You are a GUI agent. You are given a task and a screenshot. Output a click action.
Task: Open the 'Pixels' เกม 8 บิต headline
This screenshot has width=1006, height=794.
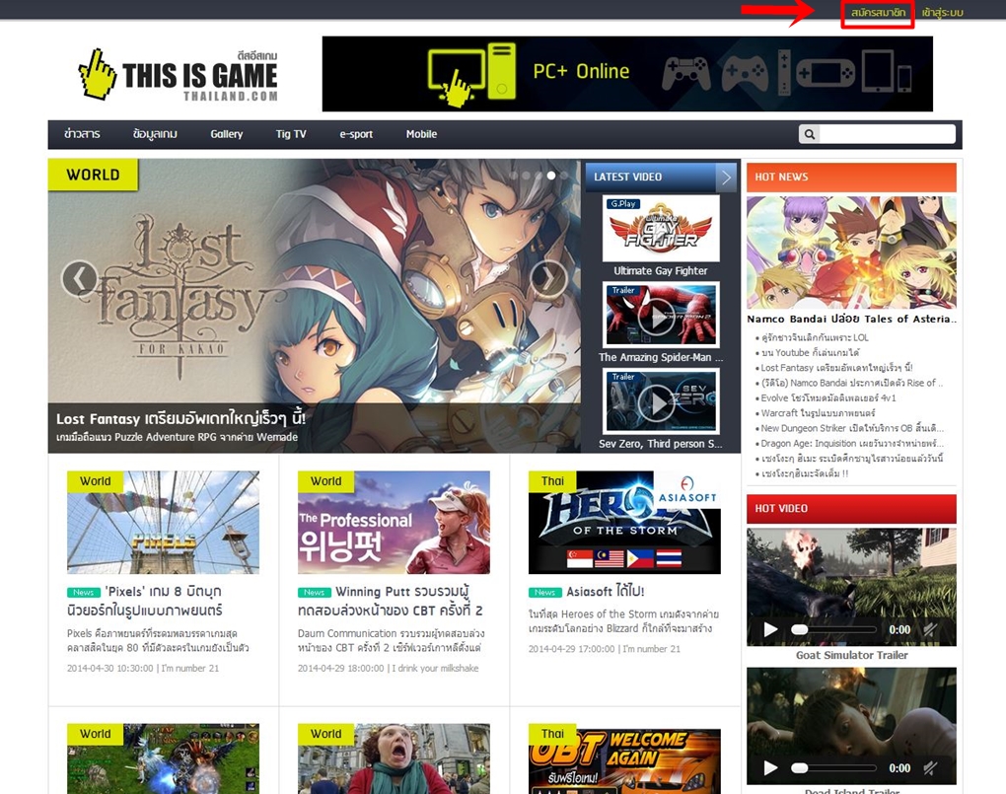(x=145, y=601)
